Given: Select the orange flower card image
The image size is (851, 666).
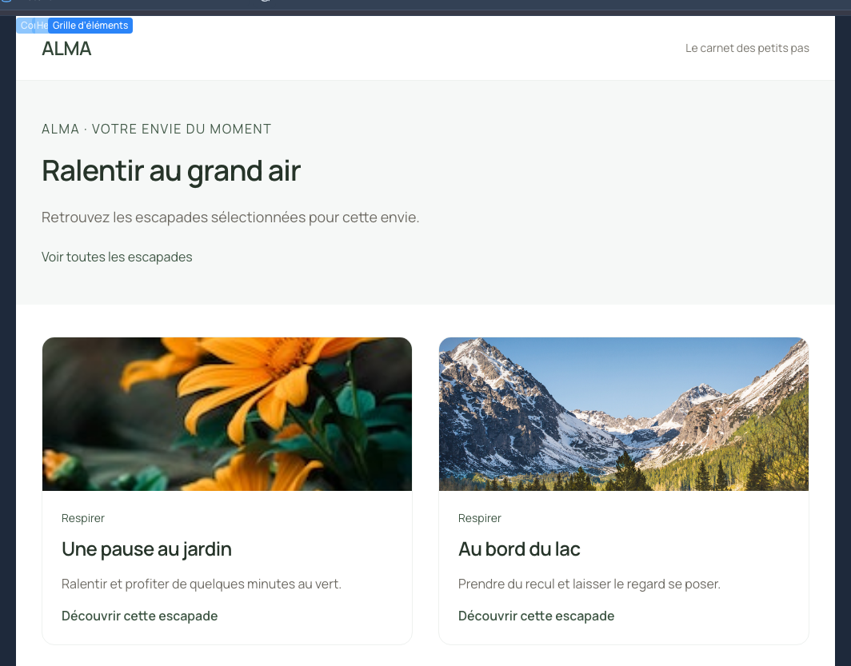Looking at the screenshot, I should [x=227, y=414].
